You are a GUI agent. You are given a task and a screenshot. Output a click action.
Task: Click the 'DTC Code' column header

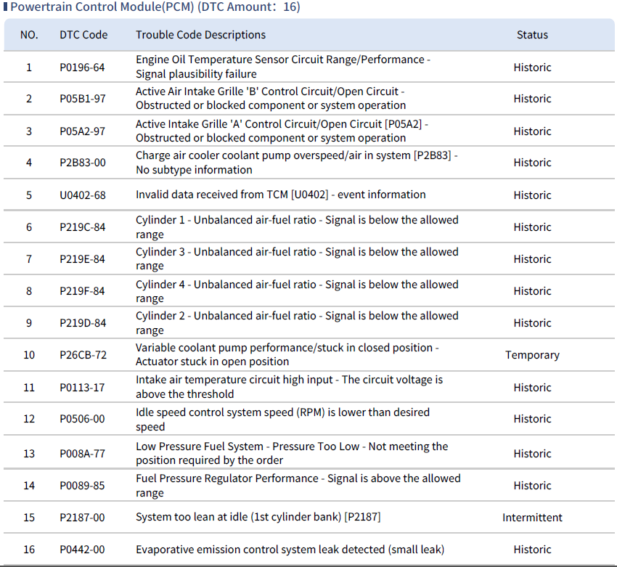click(x=83, y=35)
